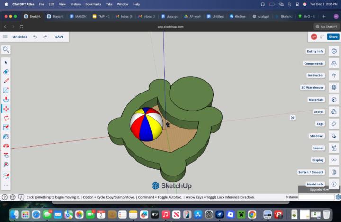Image resolution: width=341 pixels, height=222 pixels.
Task: Toggle the Shadows panel
Action: coord(334,136)
